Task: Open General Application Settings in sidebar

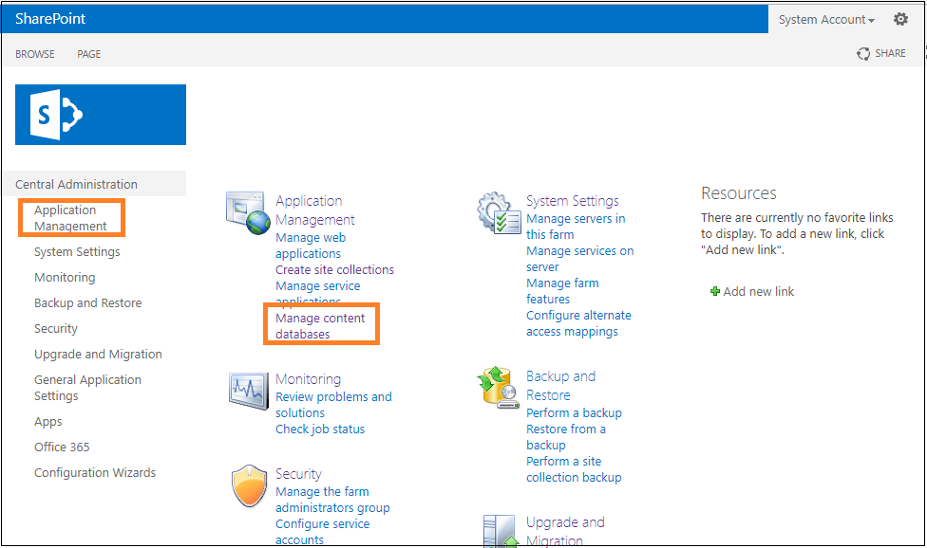Action: [87, 388]
